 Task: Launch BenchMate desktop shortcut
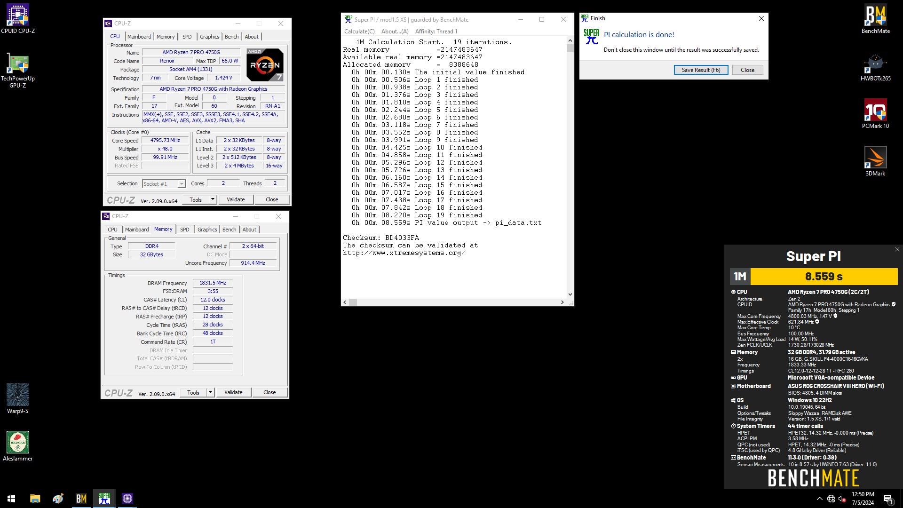[x=875, y=19]
